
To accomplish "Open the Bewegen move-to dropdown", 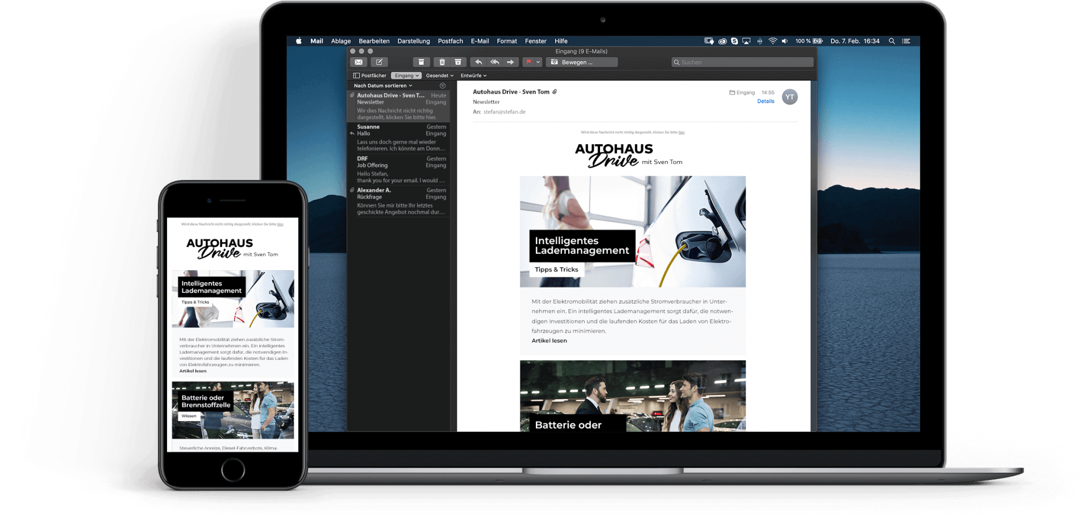I will (x=582, y=62).
